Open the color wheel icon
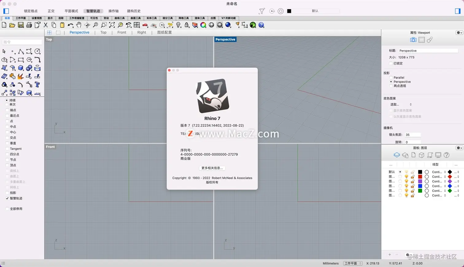The width and height of the screenshot is (464, 267). coord(203,25)
